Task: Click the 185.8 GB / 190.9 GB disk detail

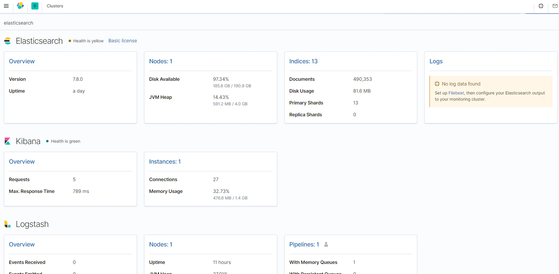Action: click(232, 86)
